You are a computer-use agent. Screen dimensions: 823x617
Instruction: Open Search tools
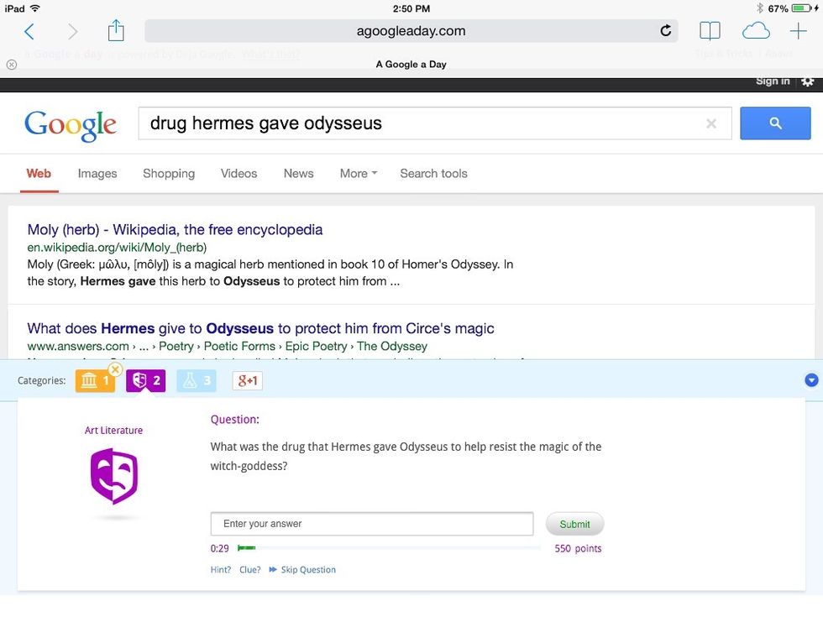click(433, 174)
